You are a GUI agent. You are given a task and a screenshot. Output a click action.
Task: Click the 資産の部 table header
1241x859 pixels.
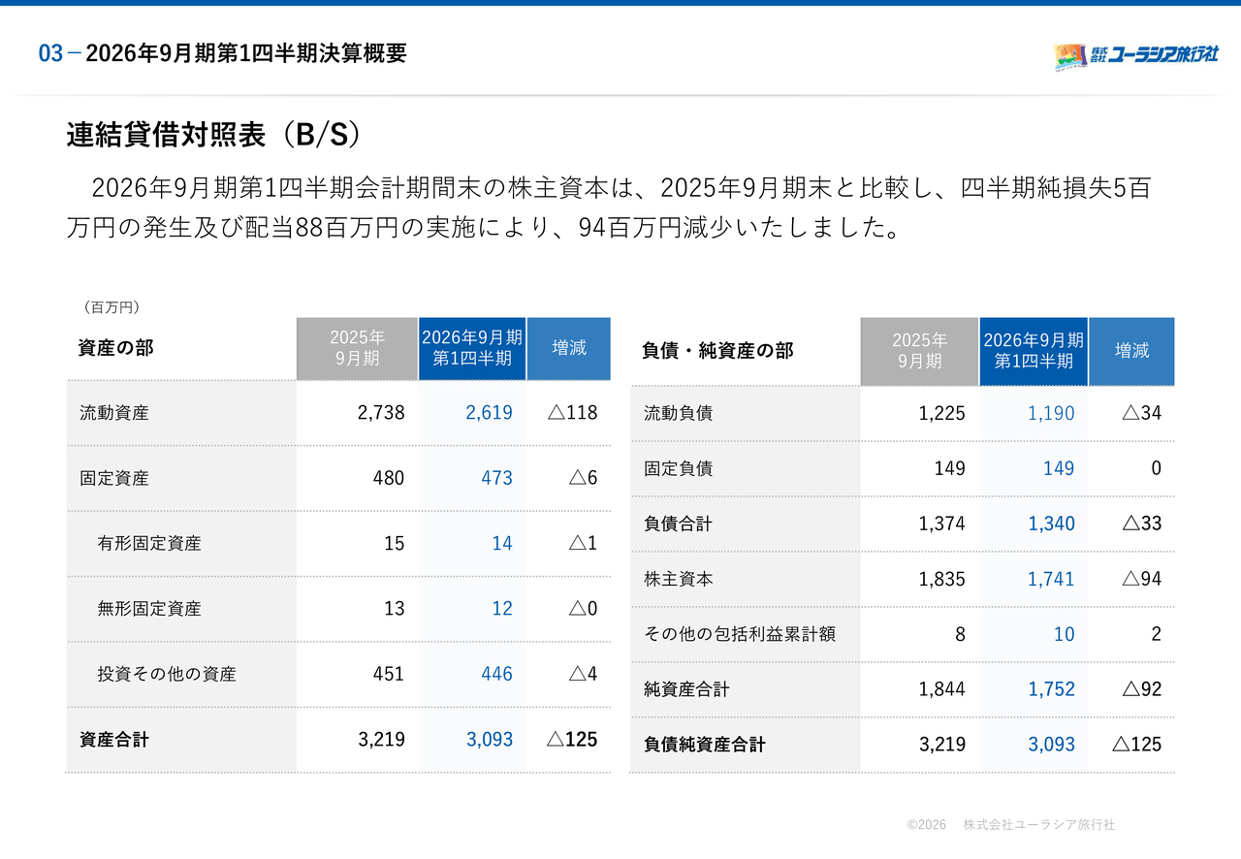pyautogui.click(x=115, y=348)
